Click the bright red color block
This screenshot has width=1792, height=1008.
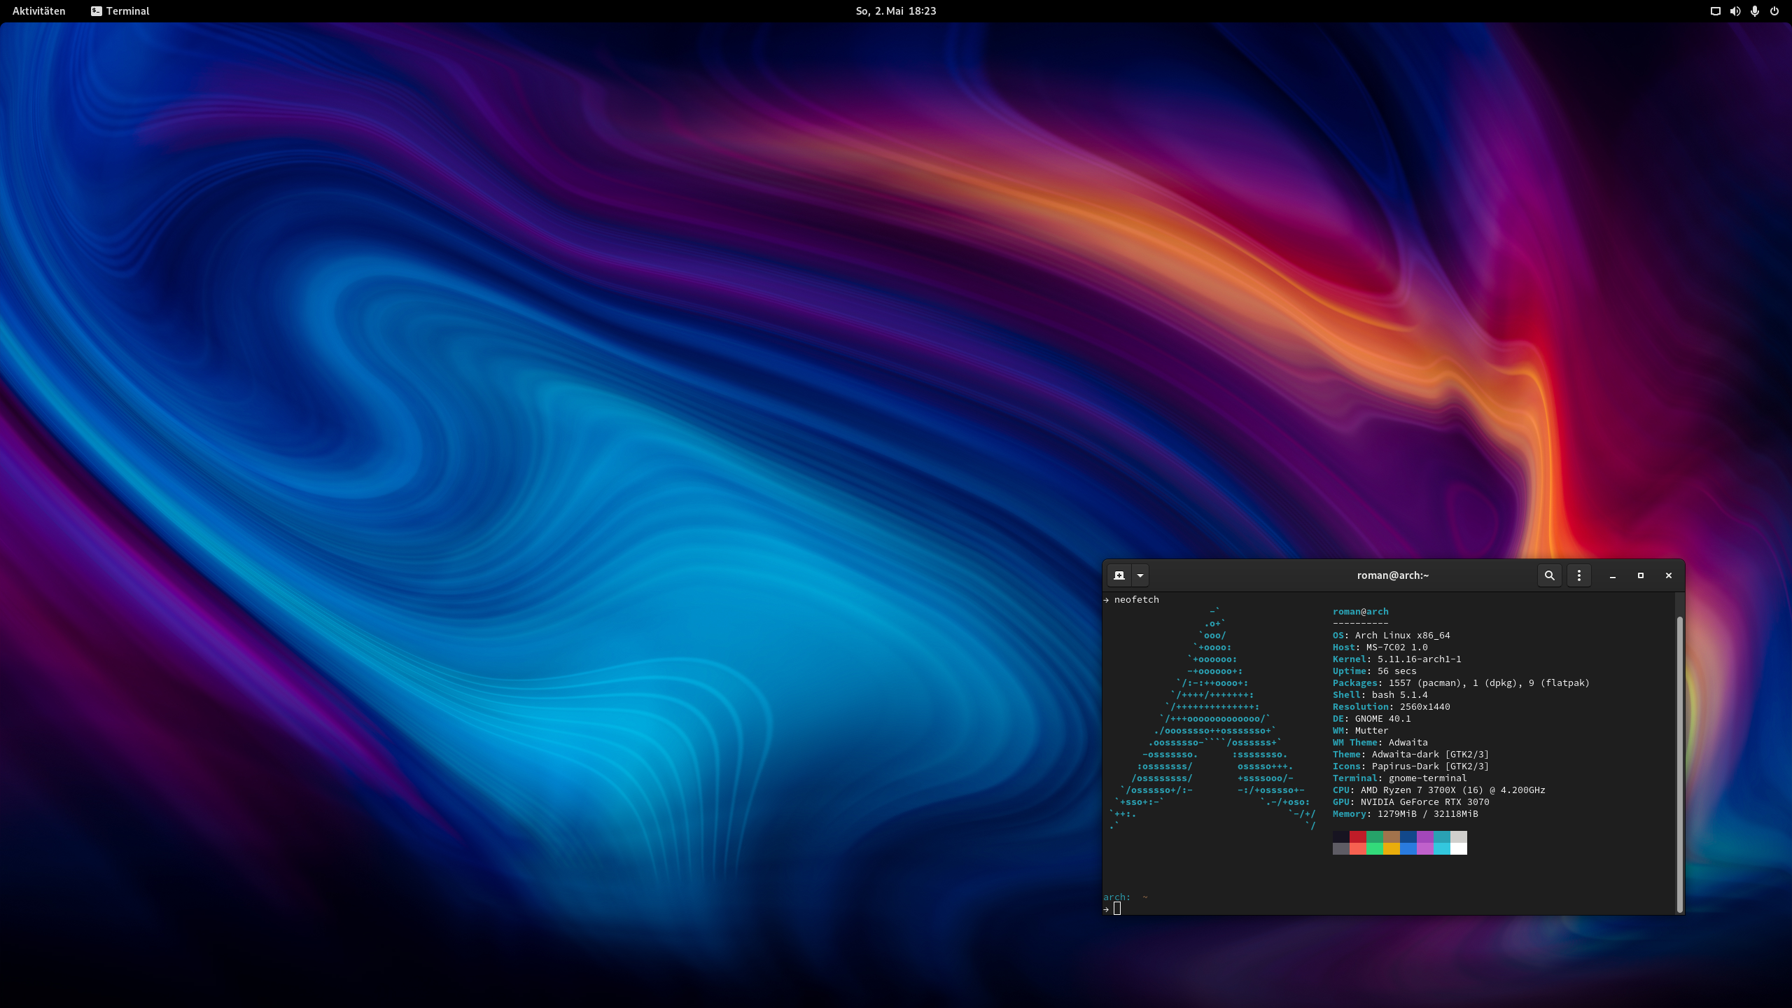pyautogui.click(x=1358, y=849)
